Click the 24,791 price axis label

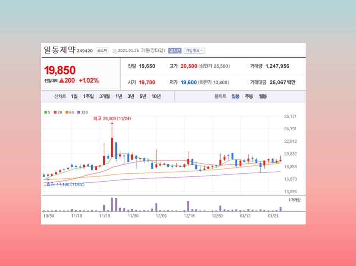(x=290, y=129)
